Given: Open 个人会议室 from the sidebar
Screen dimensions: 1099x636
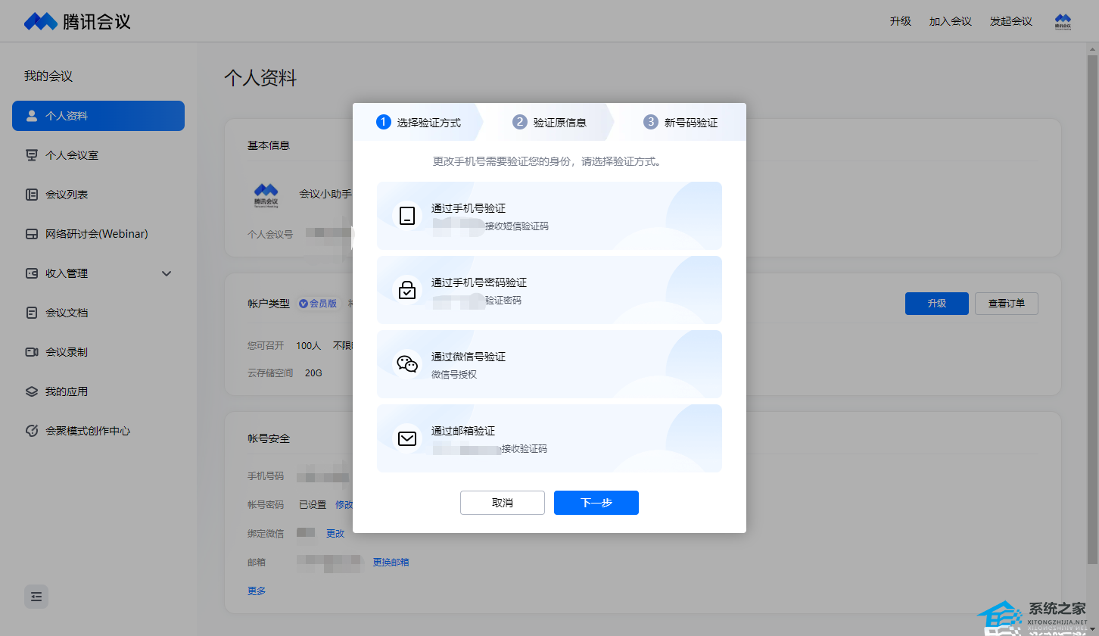Looking at the screenshot, I should tap(71, 155).
